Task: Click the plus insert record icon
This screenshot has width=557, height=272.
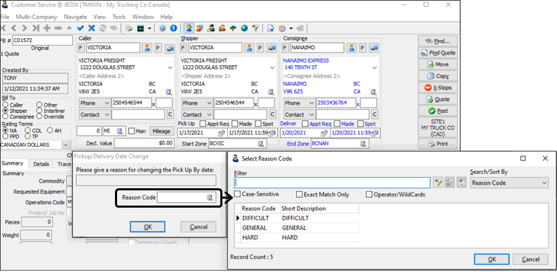Action: tap(47, 28)
